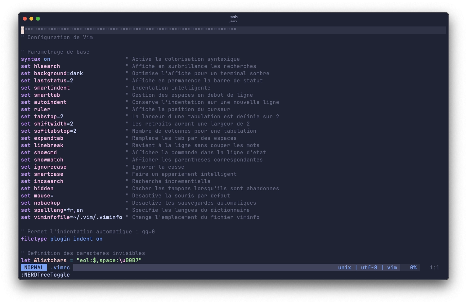The height and width of the screenshot is (304, 467).
Task: Click comment 'Specifie les langues du dictionnaire'
Action: click(x=191, y=210)
